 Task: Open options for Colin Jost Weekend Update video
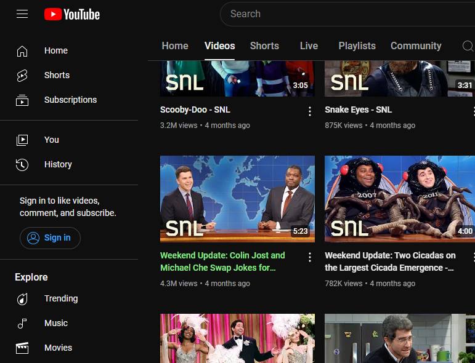[310, 257]
